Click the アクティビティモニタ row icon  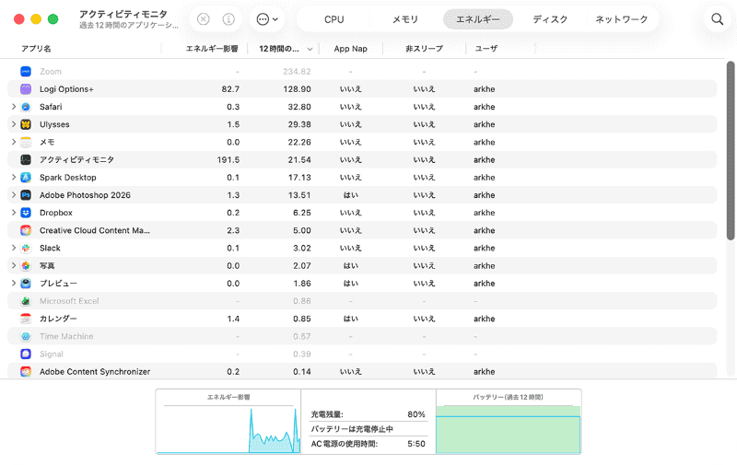pyautogui.click(x=26, y=159)
